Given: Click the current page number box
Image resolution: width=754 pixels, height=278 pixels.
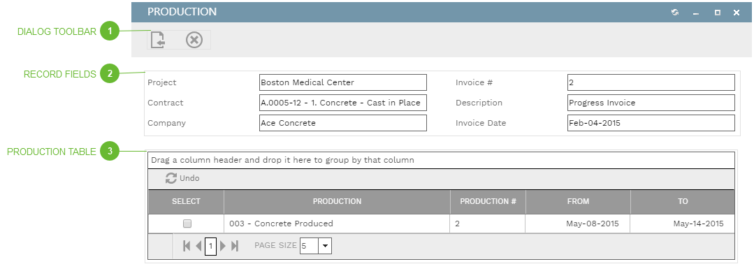Looking at the screenshot, I should [x=210, y=247].
